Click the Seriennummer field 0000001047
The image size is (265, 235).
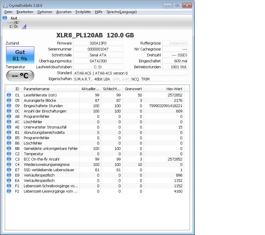click(98, 49)
